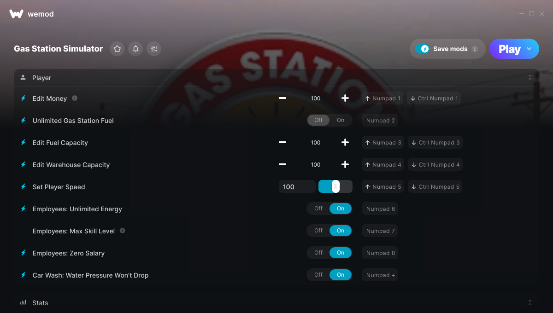
Task: Click the Set Player Speed value field
Action: (297, 186)
